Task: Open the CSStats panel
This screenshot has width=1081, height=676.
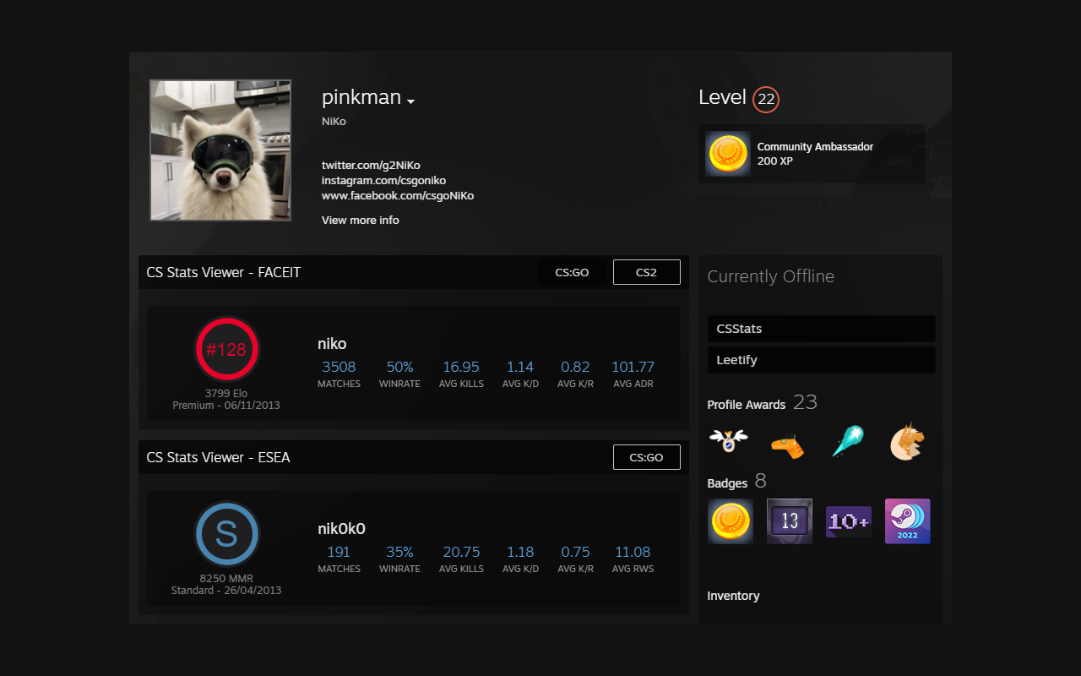Action: 821,329
